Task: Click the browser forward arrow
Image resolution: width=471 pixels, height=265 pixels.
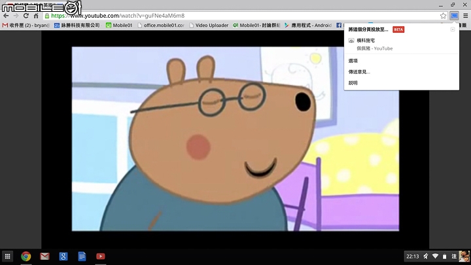Action: click(x=16, y=16)
